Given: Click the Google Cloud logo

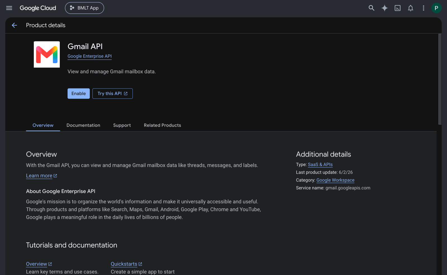Looking at the screenshot, I should click(x=38, y=8).
